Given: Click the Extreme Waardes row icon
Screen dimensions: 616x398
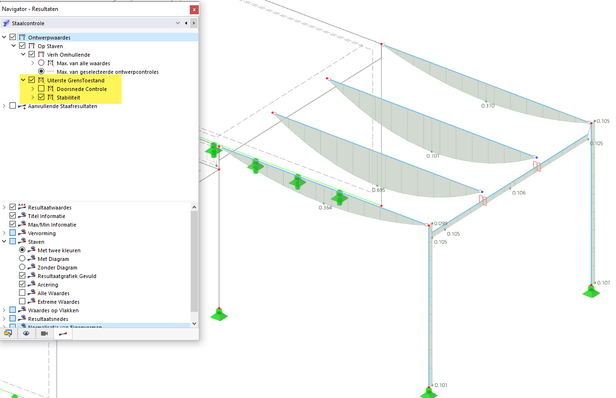Looking at the screenshot, I should [32, 301].
